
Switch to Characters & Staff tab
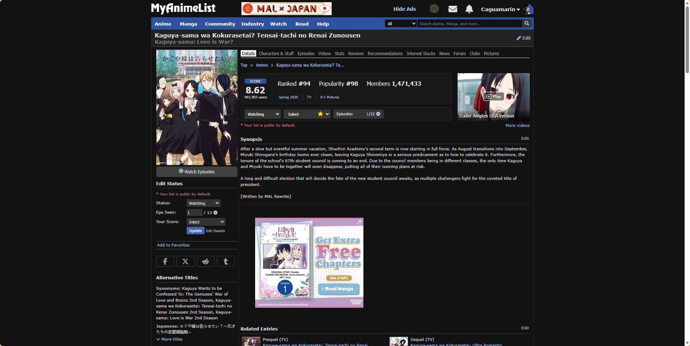(x=276, y=54)
